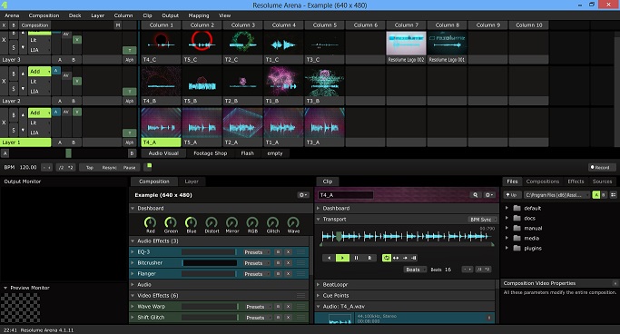Click the Red dashboard knob
Viewport: 620px width, 334px height.
point(151,222)
